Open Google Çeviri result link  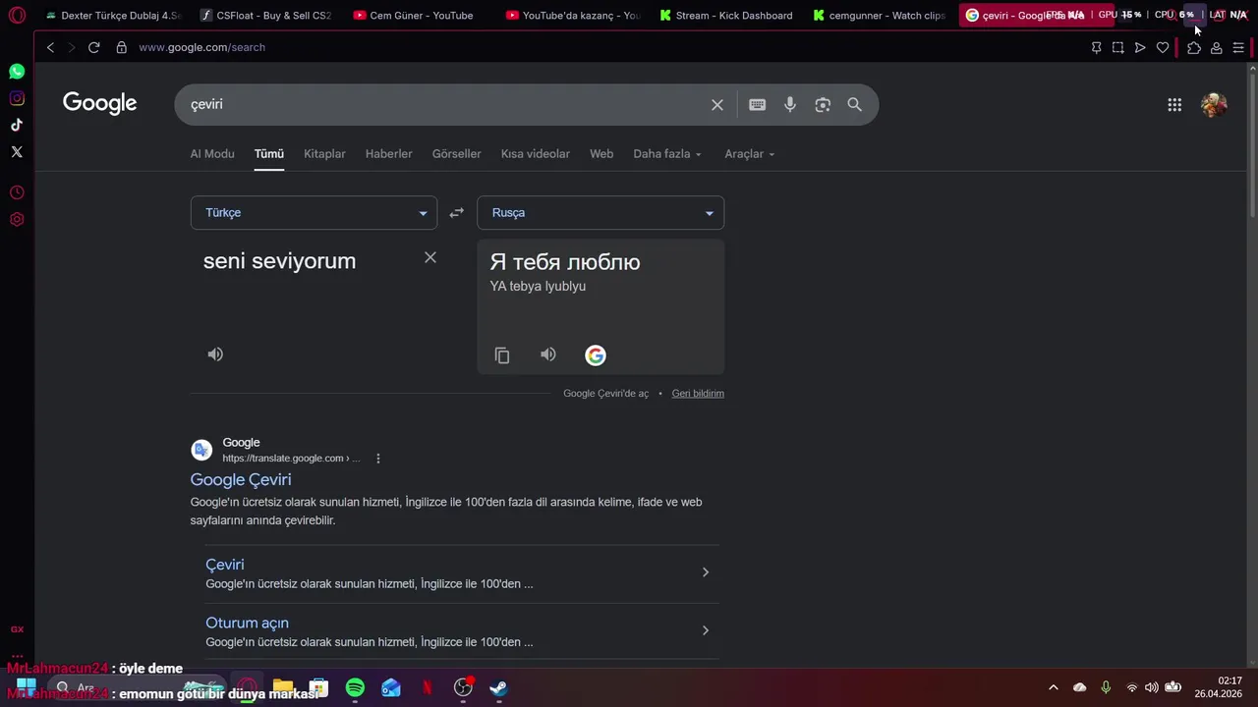(x=241, y=479)
